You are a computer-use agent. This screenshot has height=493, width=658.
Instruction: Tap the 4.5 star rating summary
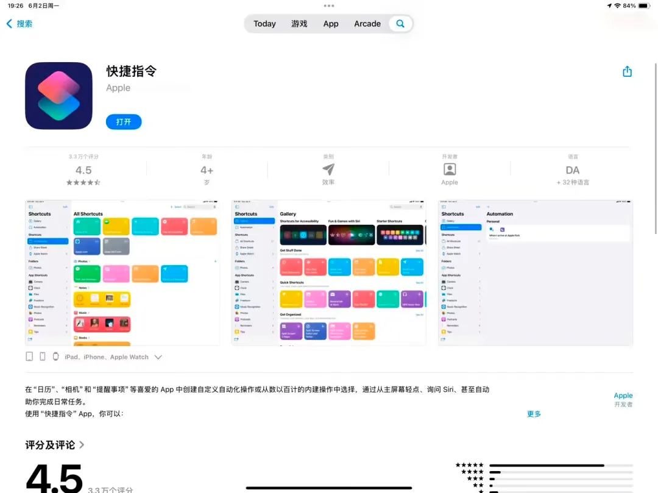83,170
